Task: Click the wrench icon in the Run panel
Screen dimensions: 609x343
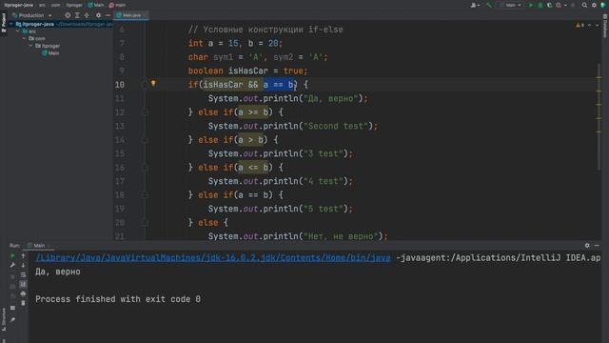Action: pyautogui.click(x=12, y=265)
